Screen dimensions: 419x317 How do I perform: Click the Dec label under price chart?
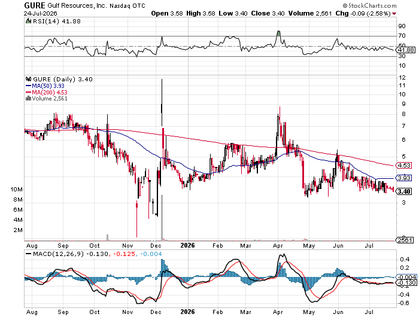pyautogui.click(x=156, y=245)
